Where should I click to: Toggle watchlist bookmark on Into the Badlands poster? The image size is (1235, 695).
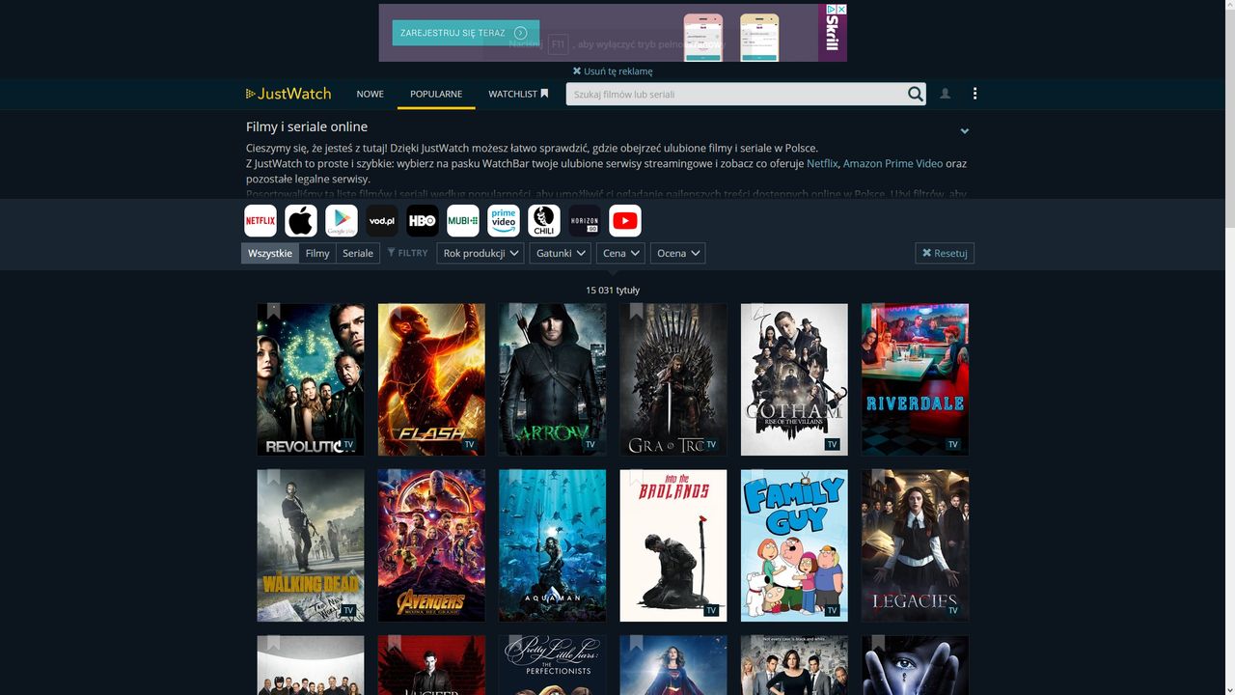click(636, 478)
